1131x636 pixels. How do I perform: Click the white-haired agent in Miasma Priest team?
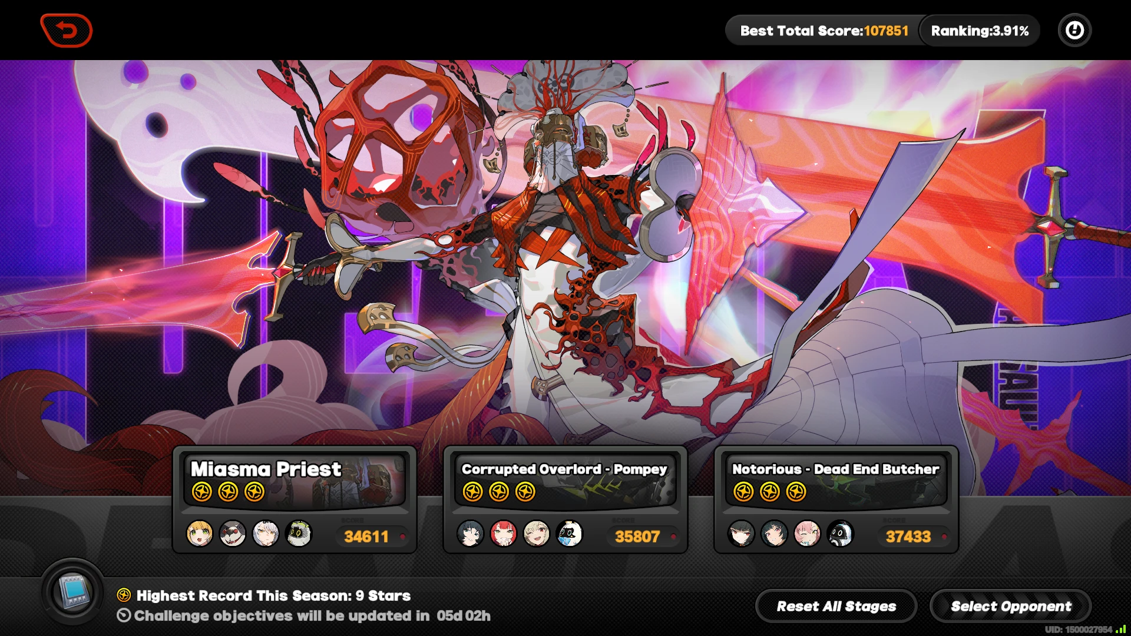(266, 534)
